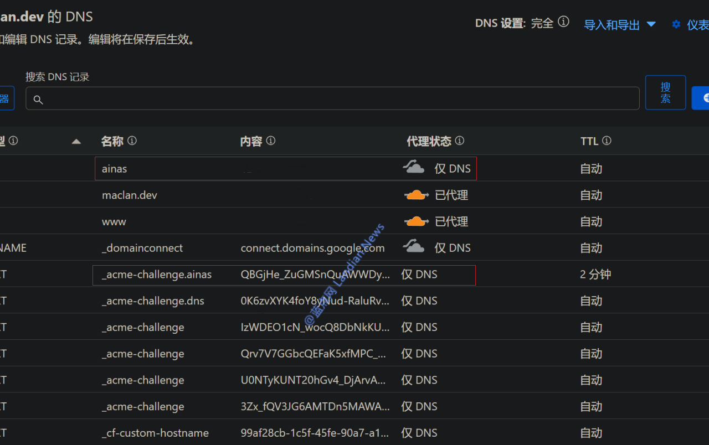Select the _domainconnect record name
The width and height of the screenshot is (709, 445).
click(x=142, y=248)
